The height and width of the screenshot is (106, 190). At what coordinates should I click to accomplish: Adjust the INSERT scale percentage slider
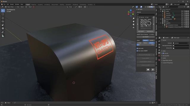pyautogui.click(x=146, y=45)
